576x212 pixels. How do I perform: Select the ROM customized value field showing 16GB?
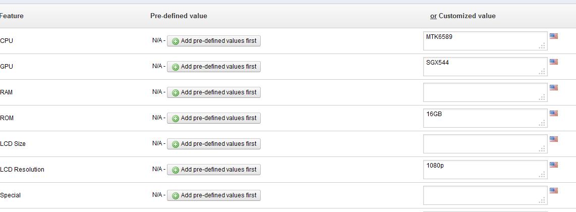click(x=485, y=118)
